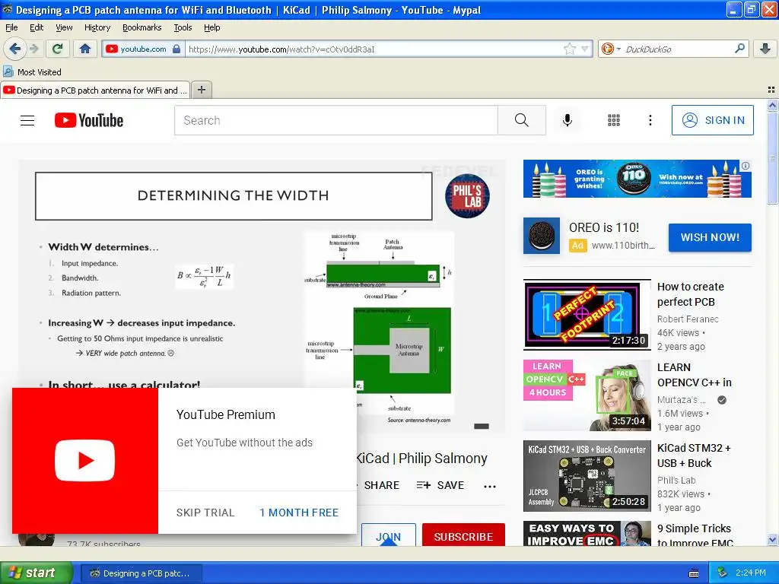Click the Windows start button

(36, 573)
